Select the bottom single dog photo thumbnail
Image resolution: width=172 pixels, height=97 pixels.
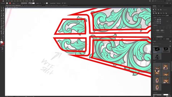click(x=157, y=87)
